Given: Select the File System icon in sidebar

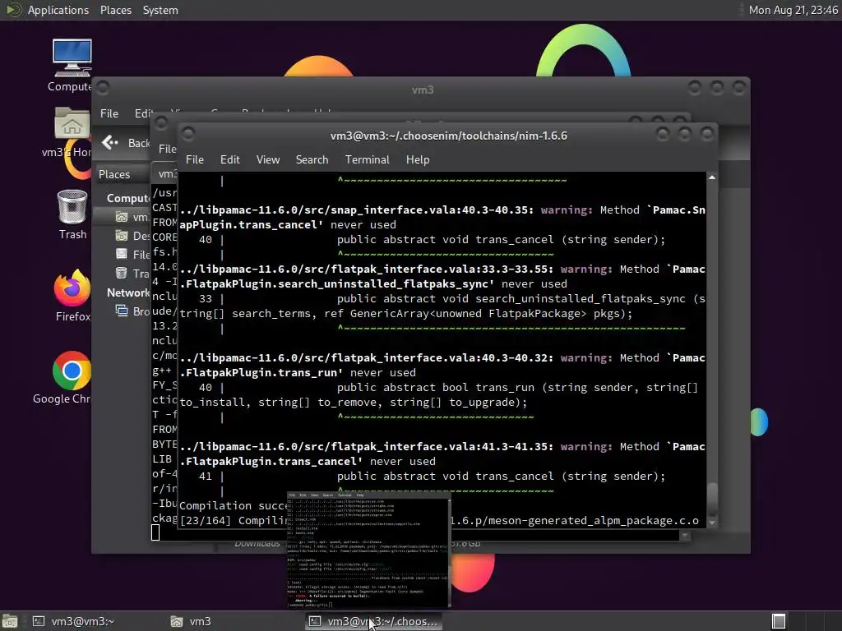Looking at the screenshot, I should coord(122,255).
